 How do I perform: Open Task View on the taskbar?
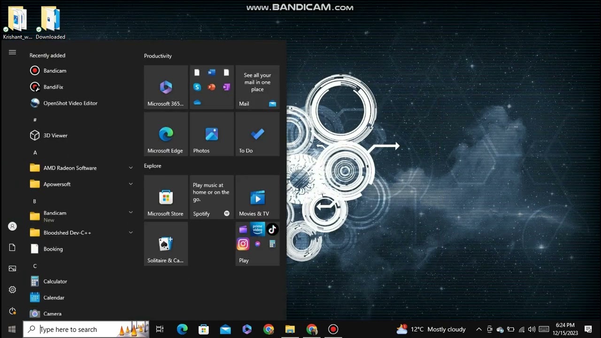(160, 329)
